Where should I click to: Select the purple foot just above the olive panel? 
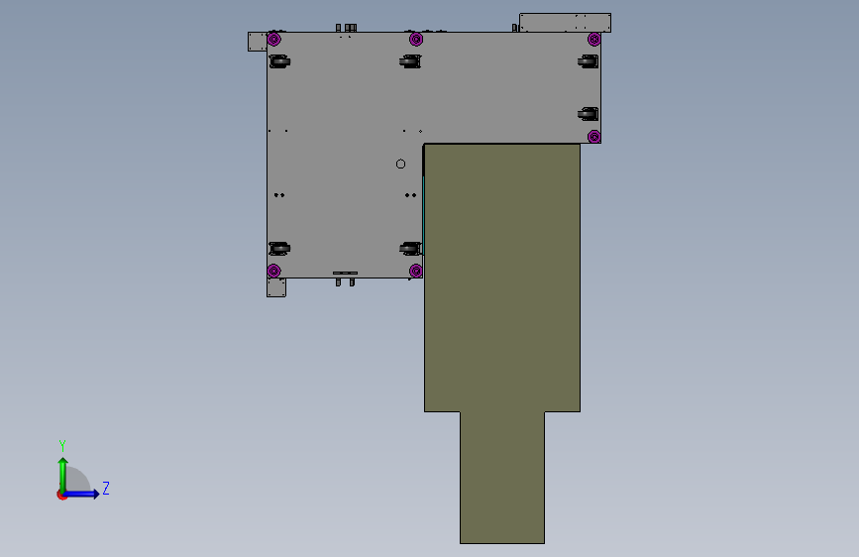593,137
